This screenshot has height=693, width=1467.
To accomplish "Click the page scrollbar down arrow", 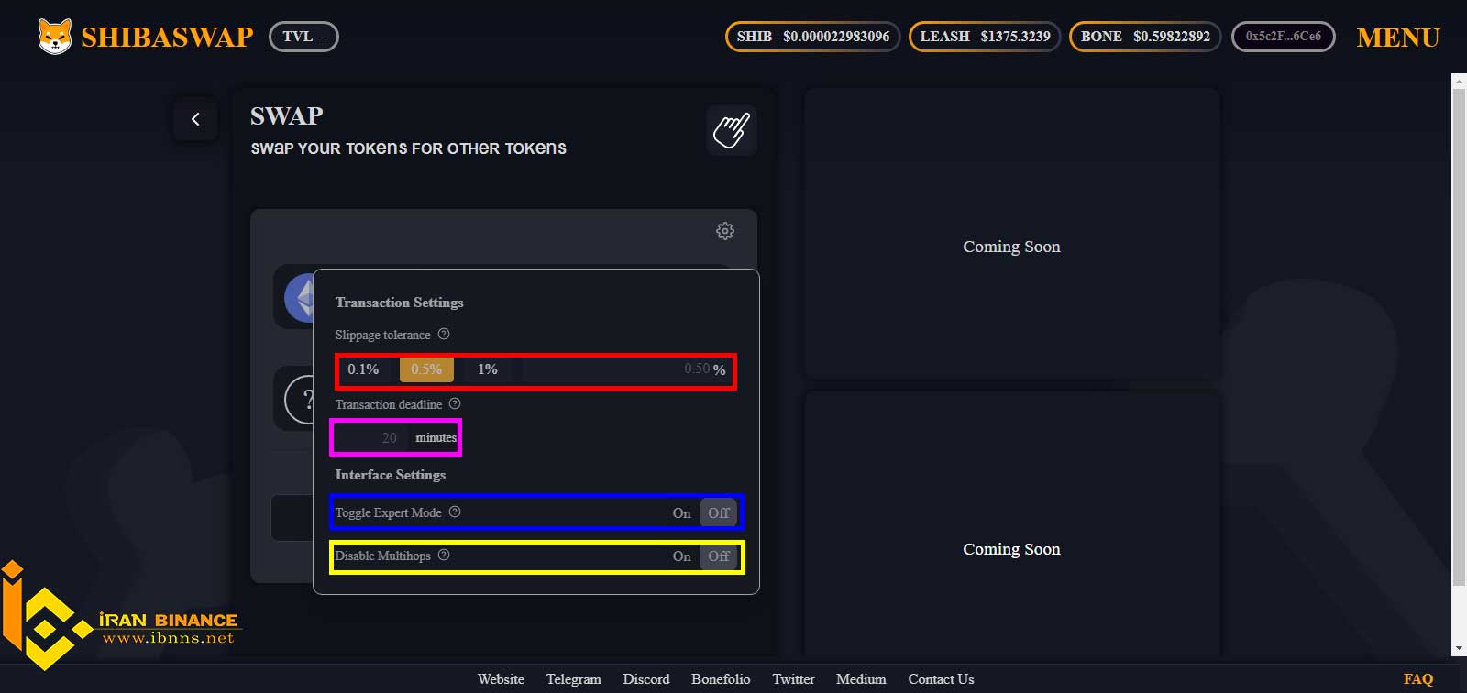I will 1459,648.
